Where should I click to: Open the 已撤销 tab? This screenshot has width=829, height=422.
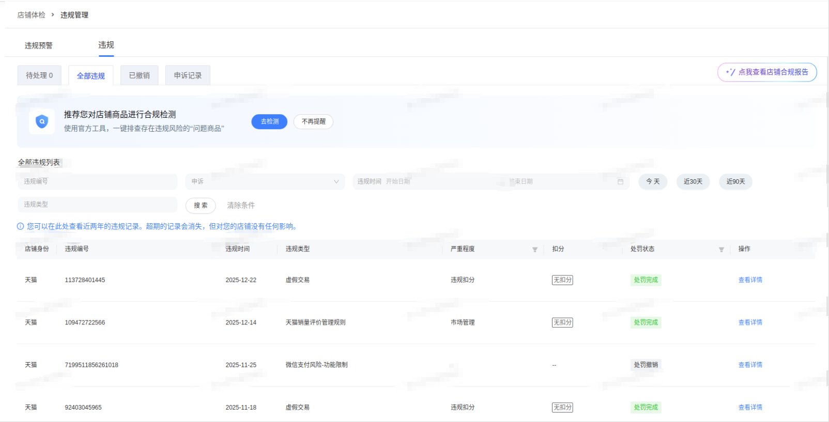(140, 75)
